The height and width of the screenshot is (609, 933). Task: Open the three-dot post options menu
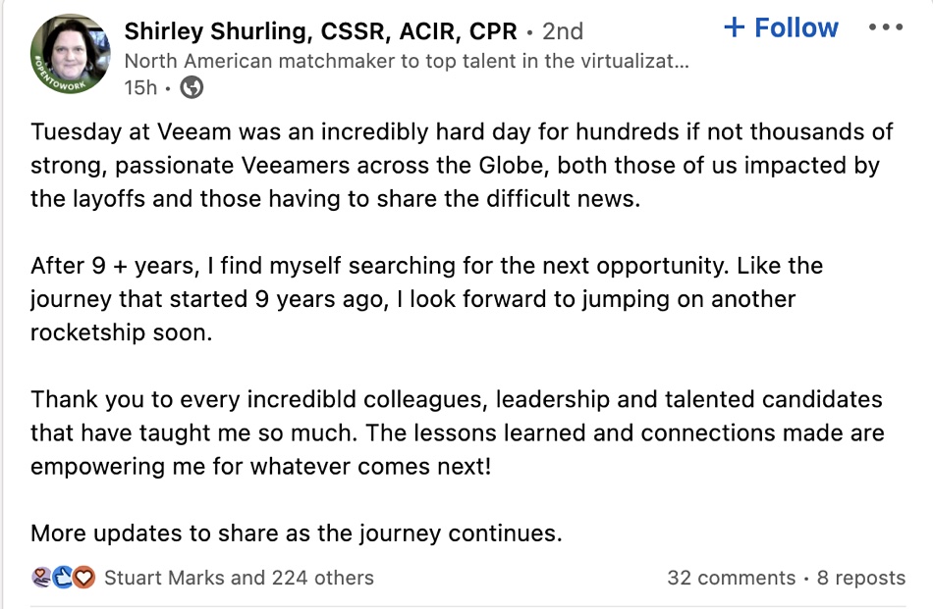coord(886,27)
